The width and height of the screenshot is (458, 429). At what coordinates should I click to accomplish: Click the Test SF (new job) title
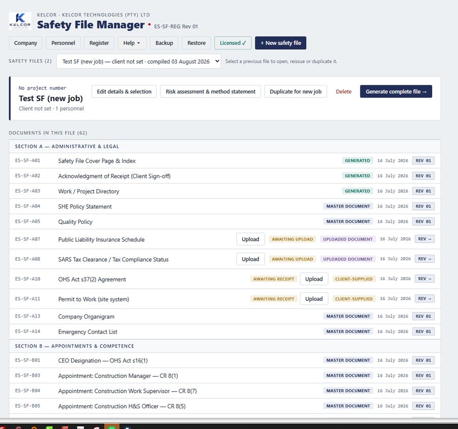[x=51, y=98]
